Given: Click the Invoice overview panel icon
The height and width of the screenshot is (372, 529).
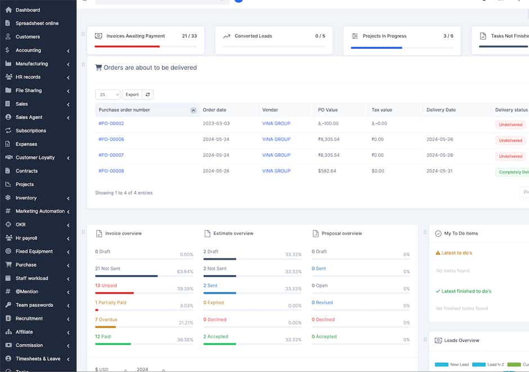Looking at the screenshot, I should (x=100, y=233).
